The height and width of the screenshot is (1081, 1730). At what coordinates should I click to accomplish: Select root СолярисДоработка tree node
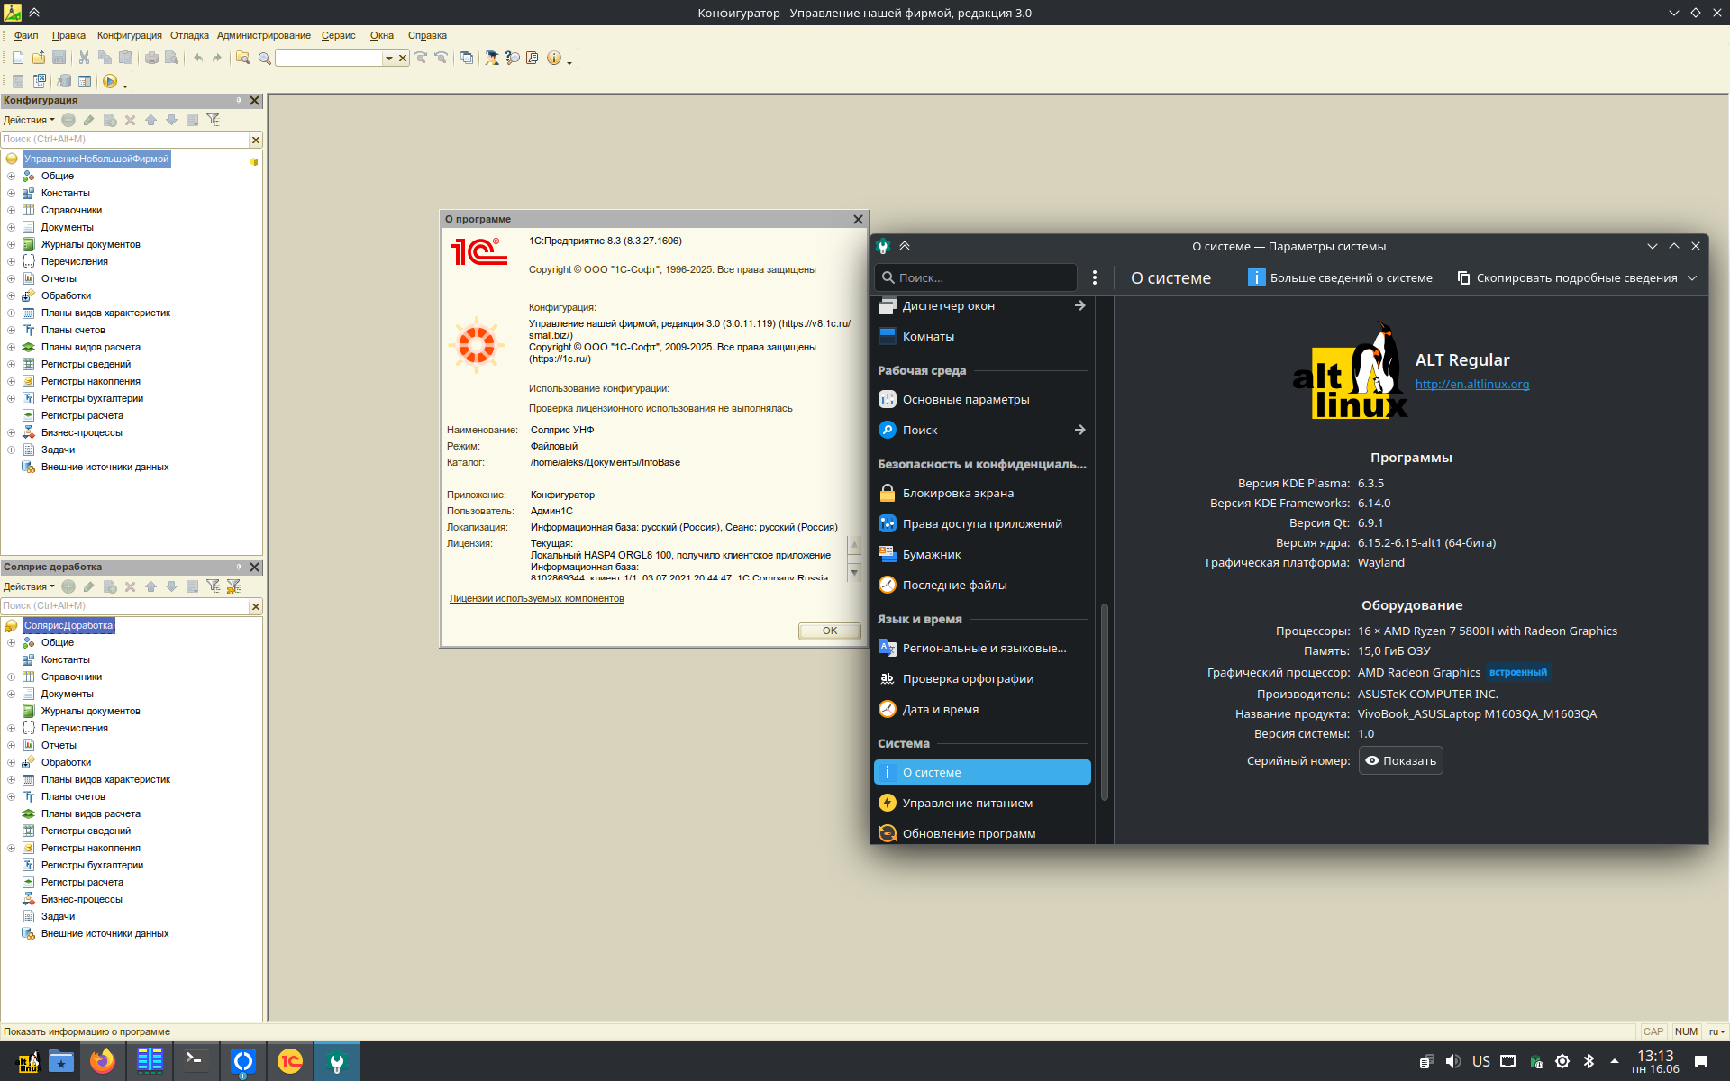68,625
